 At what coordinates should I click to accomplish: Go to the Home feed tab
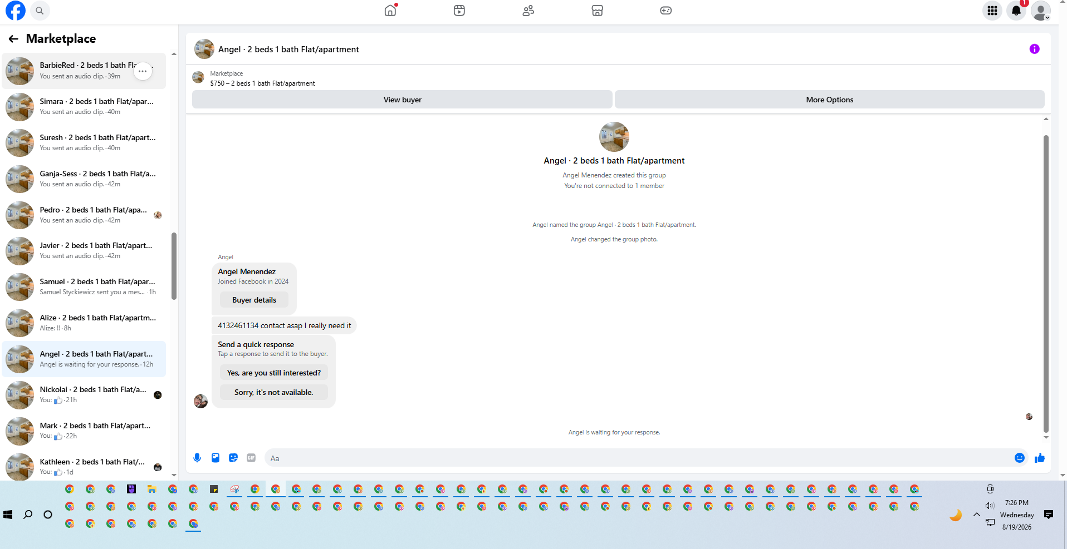(390, 11)
